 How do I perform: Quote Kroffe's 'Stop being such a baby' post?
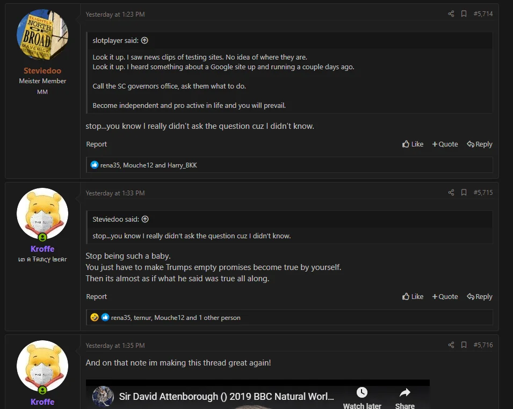pos(445,296)
